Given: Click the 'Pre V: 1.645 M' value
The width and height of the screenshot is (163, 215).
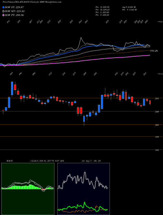Looking at the screenshot, I should (129, 10).
